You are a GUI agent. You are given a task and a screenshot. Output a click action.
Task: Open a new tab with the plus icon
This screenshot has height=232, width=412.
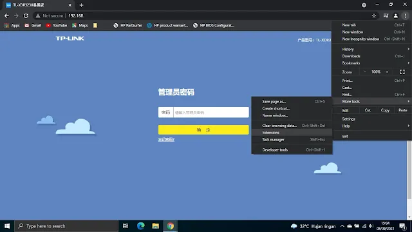point(81,5)
